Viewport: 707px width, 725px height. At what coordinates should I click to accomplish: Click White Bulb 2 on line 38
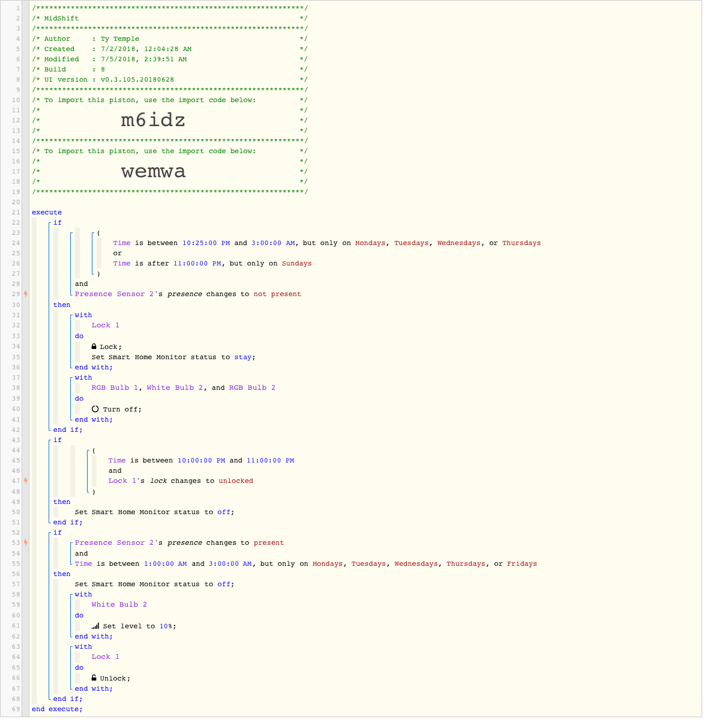pos(175,388)
